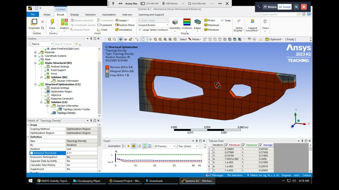
Task: Click Exit Fullscreen in the remote toolbar
Action: click(197, 4)
